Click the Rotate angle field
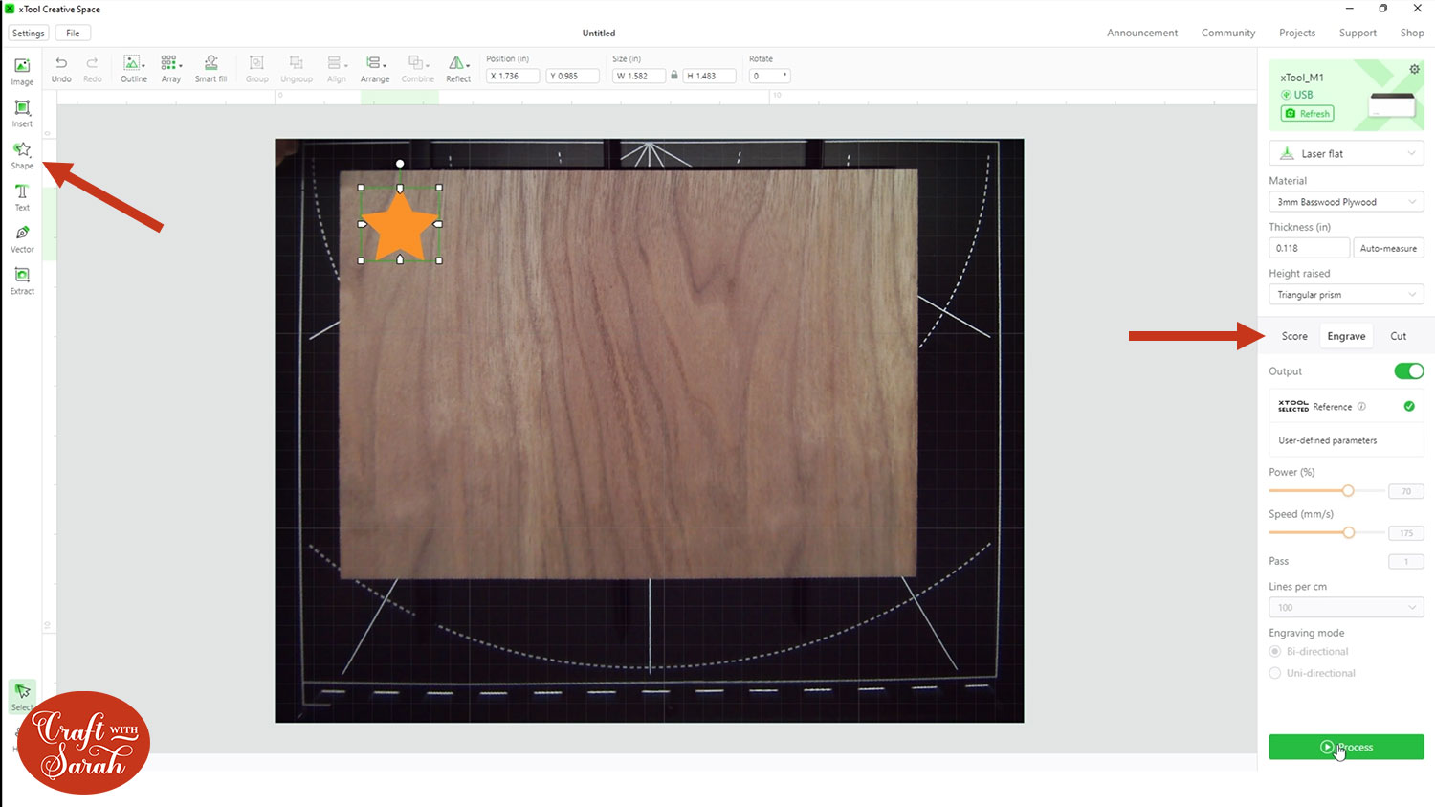The image size is (1435, 807). tap(769, 76)
